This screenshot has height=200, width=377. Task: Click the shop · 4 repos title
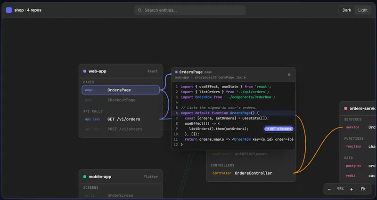coord(28,10)
